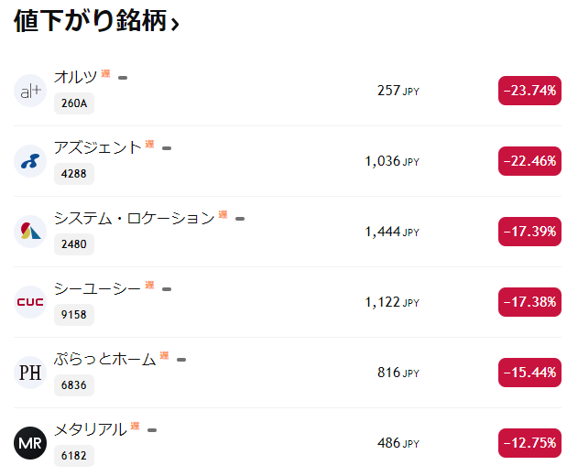Click the delayed-data marker beside メタリアル
Viewport: 578px width, 476px height.
click(135, 426)
